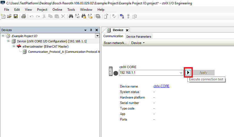Open a project with the folder icon
Viewport: 234px width, 137px height.
pos(9,16)
